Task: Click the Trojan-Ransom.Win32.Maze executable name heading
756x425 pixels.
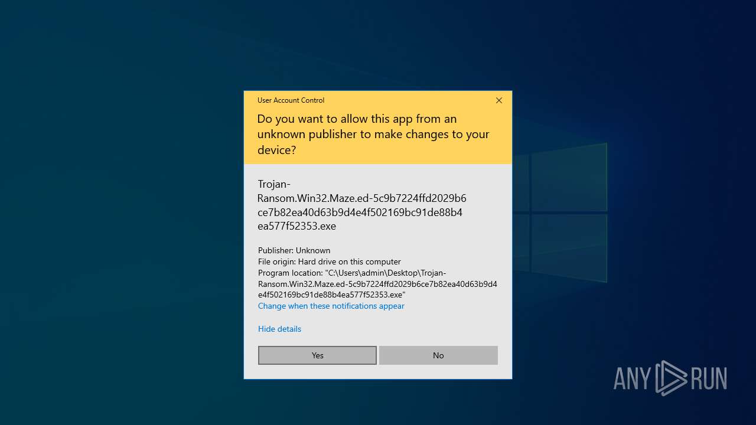Action: tap(362, 205)
